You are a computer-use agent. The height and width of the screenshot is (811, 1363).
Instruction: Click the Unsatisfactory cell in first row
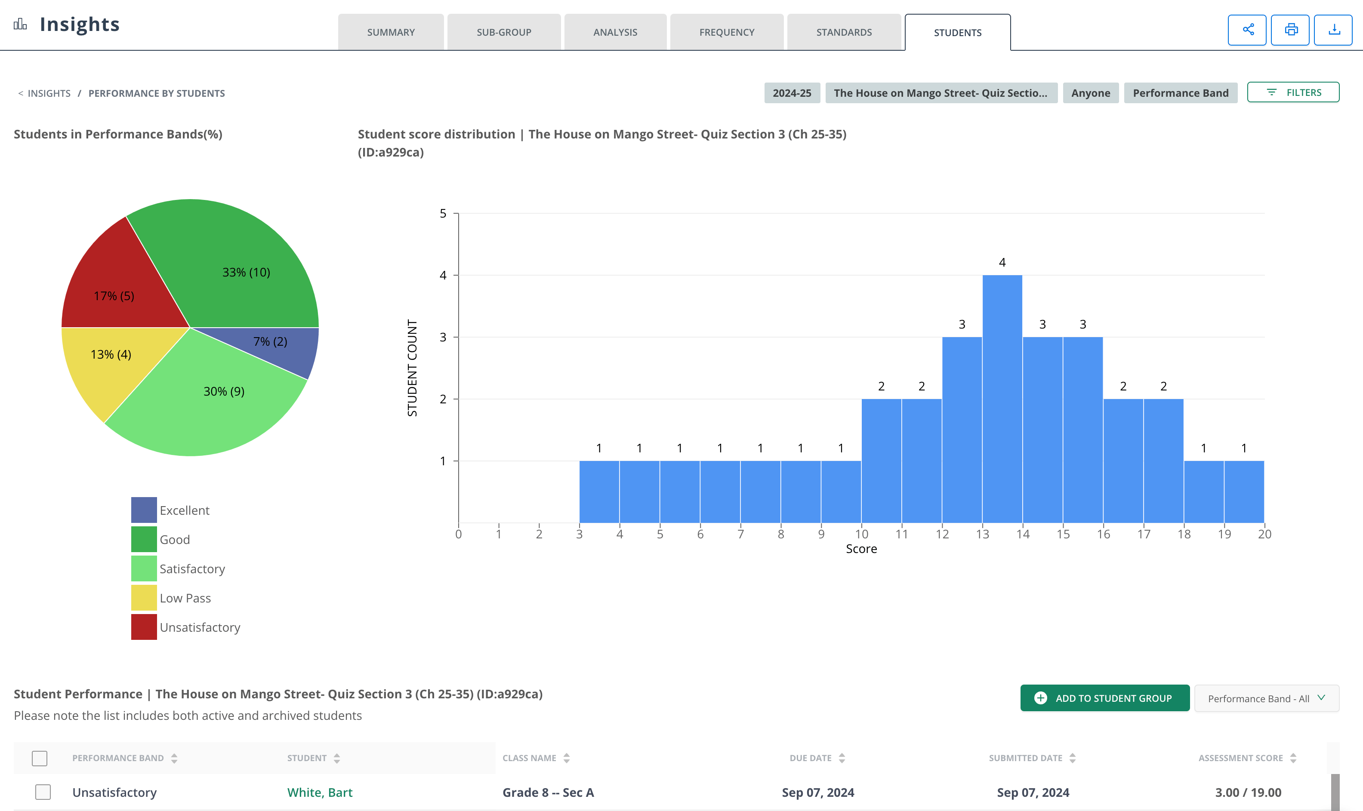pyautogui.click(x=114, y=793)
